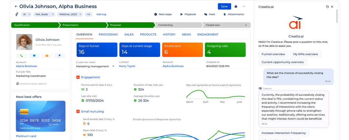Click the lock icon next to Save

pyautogui.click(x=236, y=6)
